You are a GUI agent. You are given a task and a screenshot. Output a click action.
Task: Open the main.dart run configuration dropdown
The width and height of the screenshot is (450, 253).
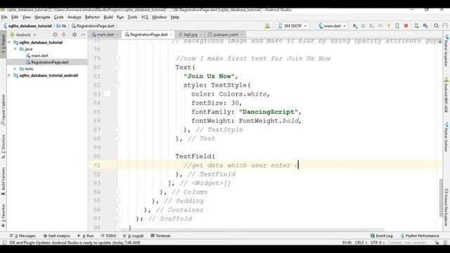332,26
